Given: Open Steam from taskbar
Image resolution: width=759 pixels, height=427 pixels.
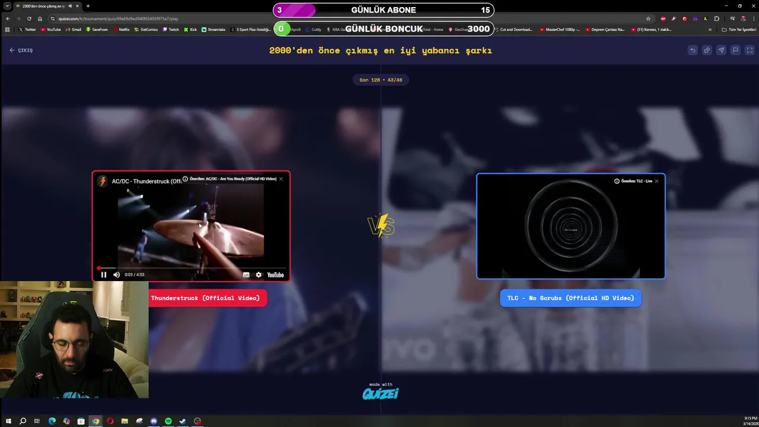Looking at the screenshot, I should point(183,421).
